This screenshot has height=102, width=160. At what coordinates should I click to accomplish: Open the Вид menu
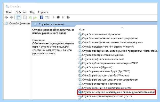click(32, 12)
